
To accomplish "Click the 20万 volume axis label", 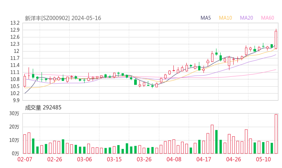I will (x=14, y=127).
